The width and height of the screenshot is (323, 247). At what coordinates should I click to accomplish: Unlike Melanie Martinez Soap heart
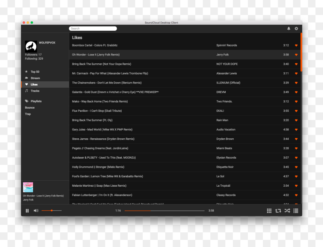tap(296, 186)
